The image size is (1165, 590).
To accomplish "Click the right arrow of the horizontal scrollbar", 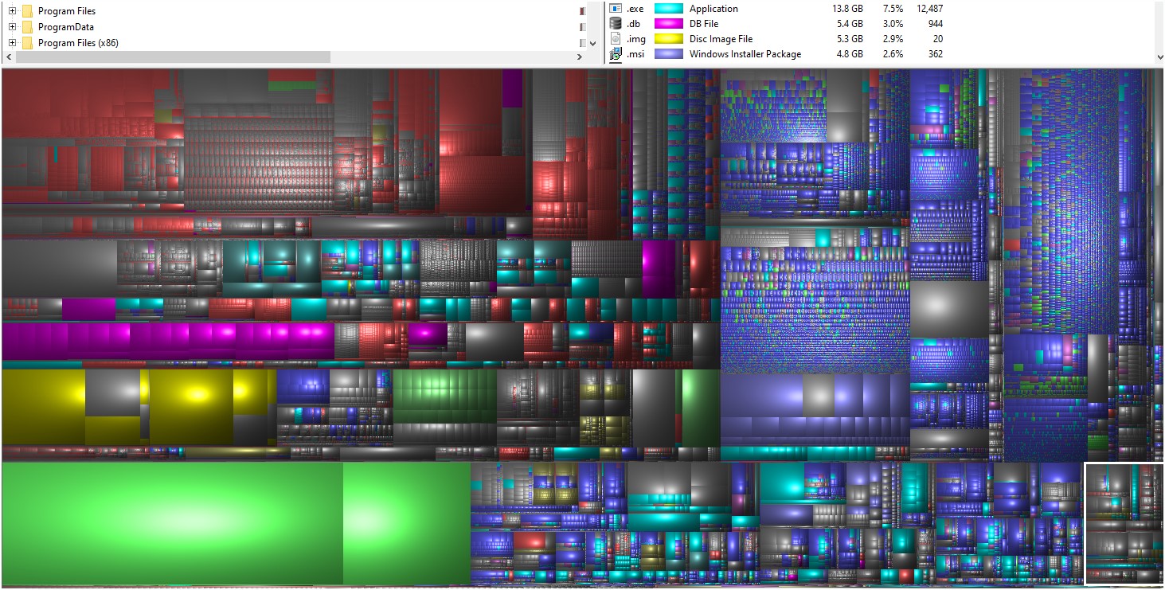I will click(x=581, y=57).
